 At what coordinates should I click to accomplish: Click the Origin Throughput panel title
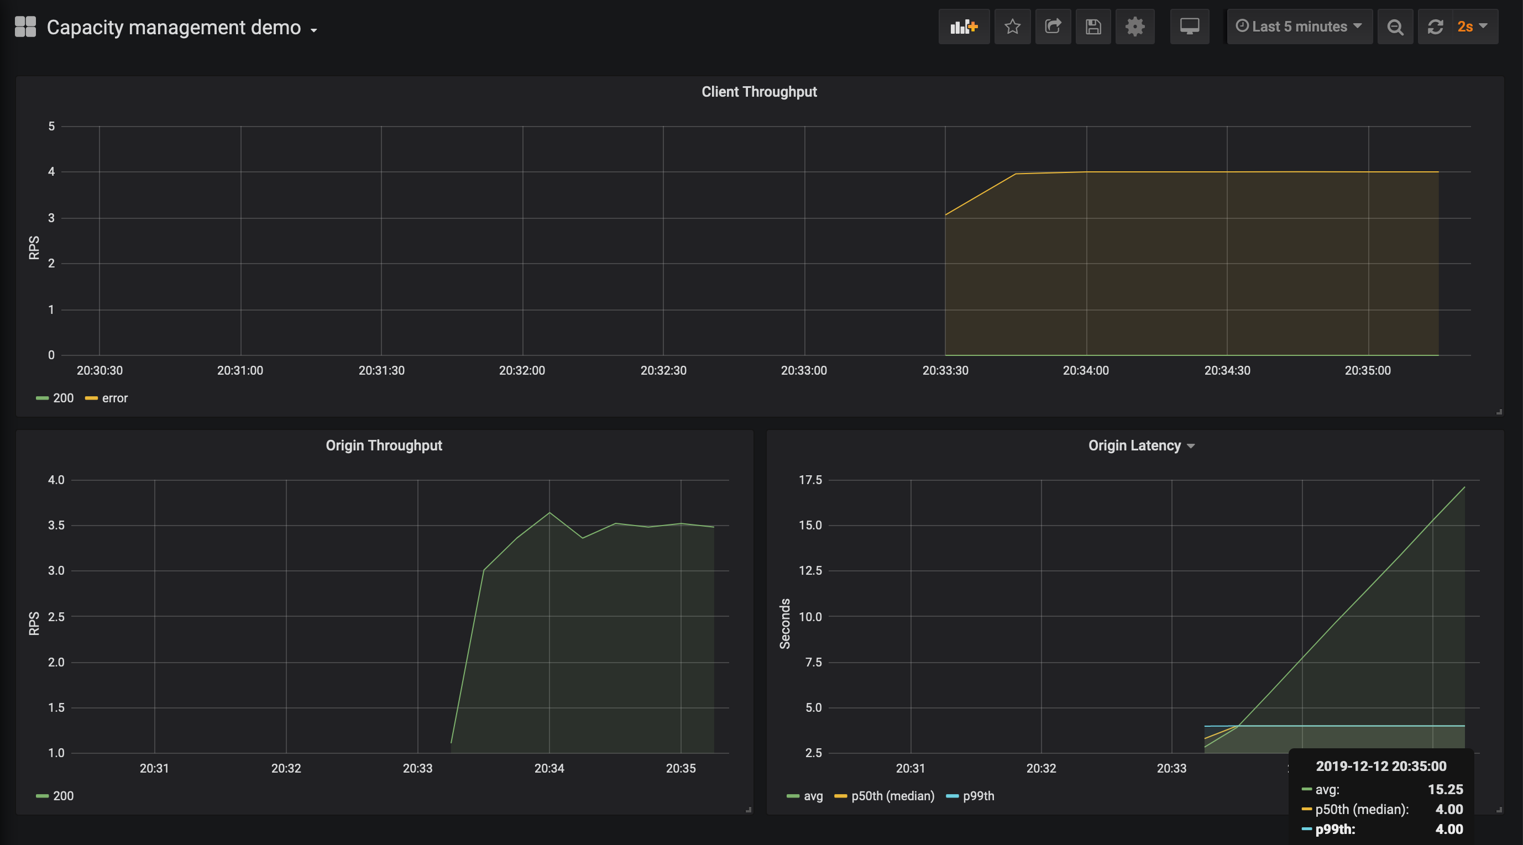[384, 445]
